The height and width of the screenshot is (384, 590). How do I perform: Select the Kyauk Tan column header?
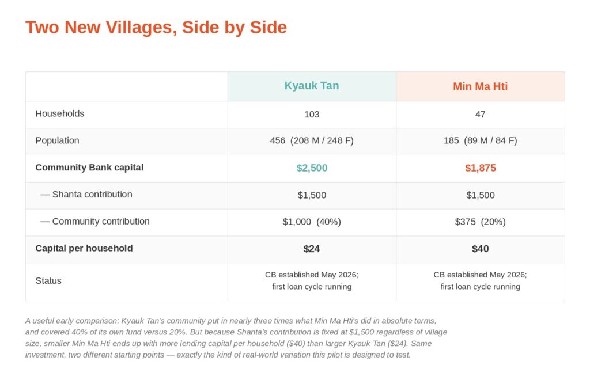pos(312,86)
